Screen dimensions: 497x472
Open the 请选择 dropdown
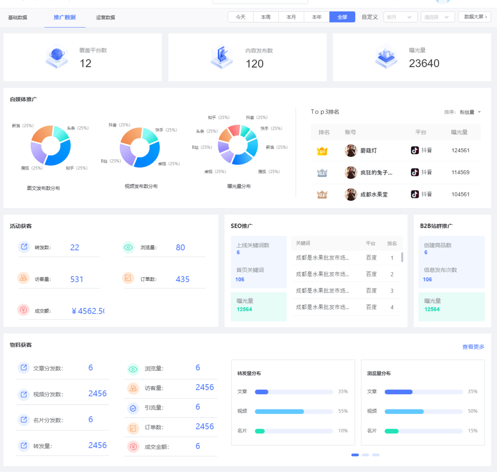click(x=438, y=17)
